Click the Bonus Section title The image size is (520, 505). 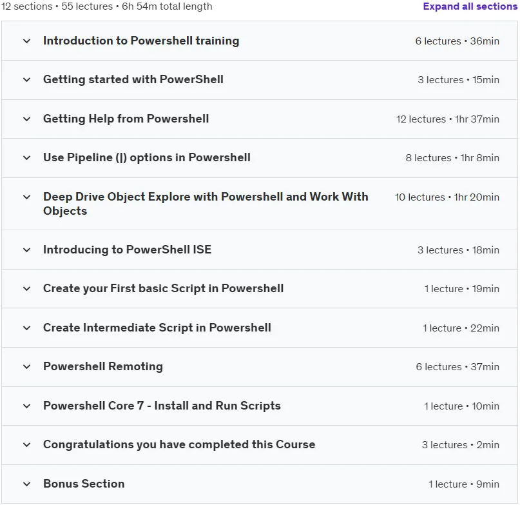tap(84, 484)
